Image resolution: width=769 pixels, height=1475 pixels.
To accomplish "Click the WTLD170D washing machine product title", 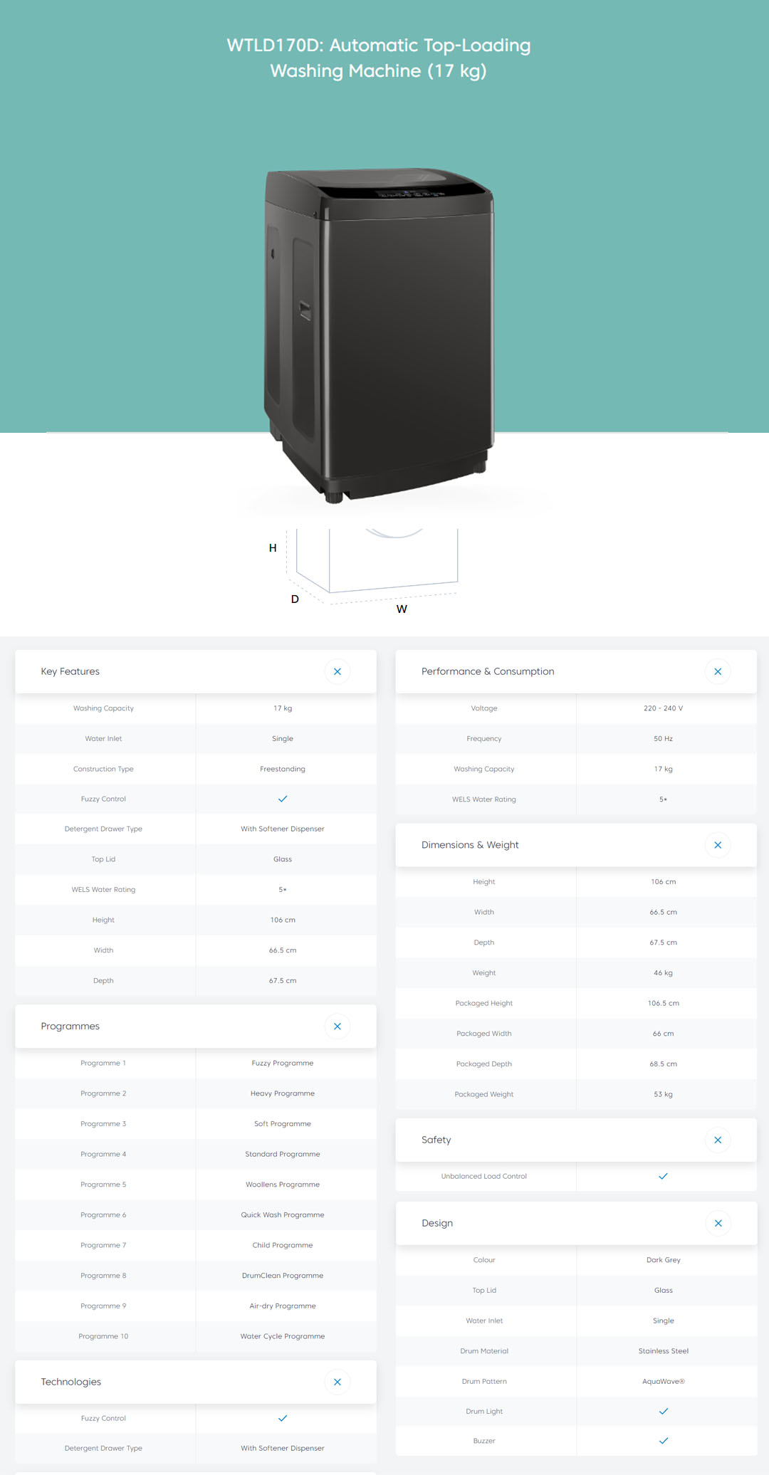I will pos(378,58).
